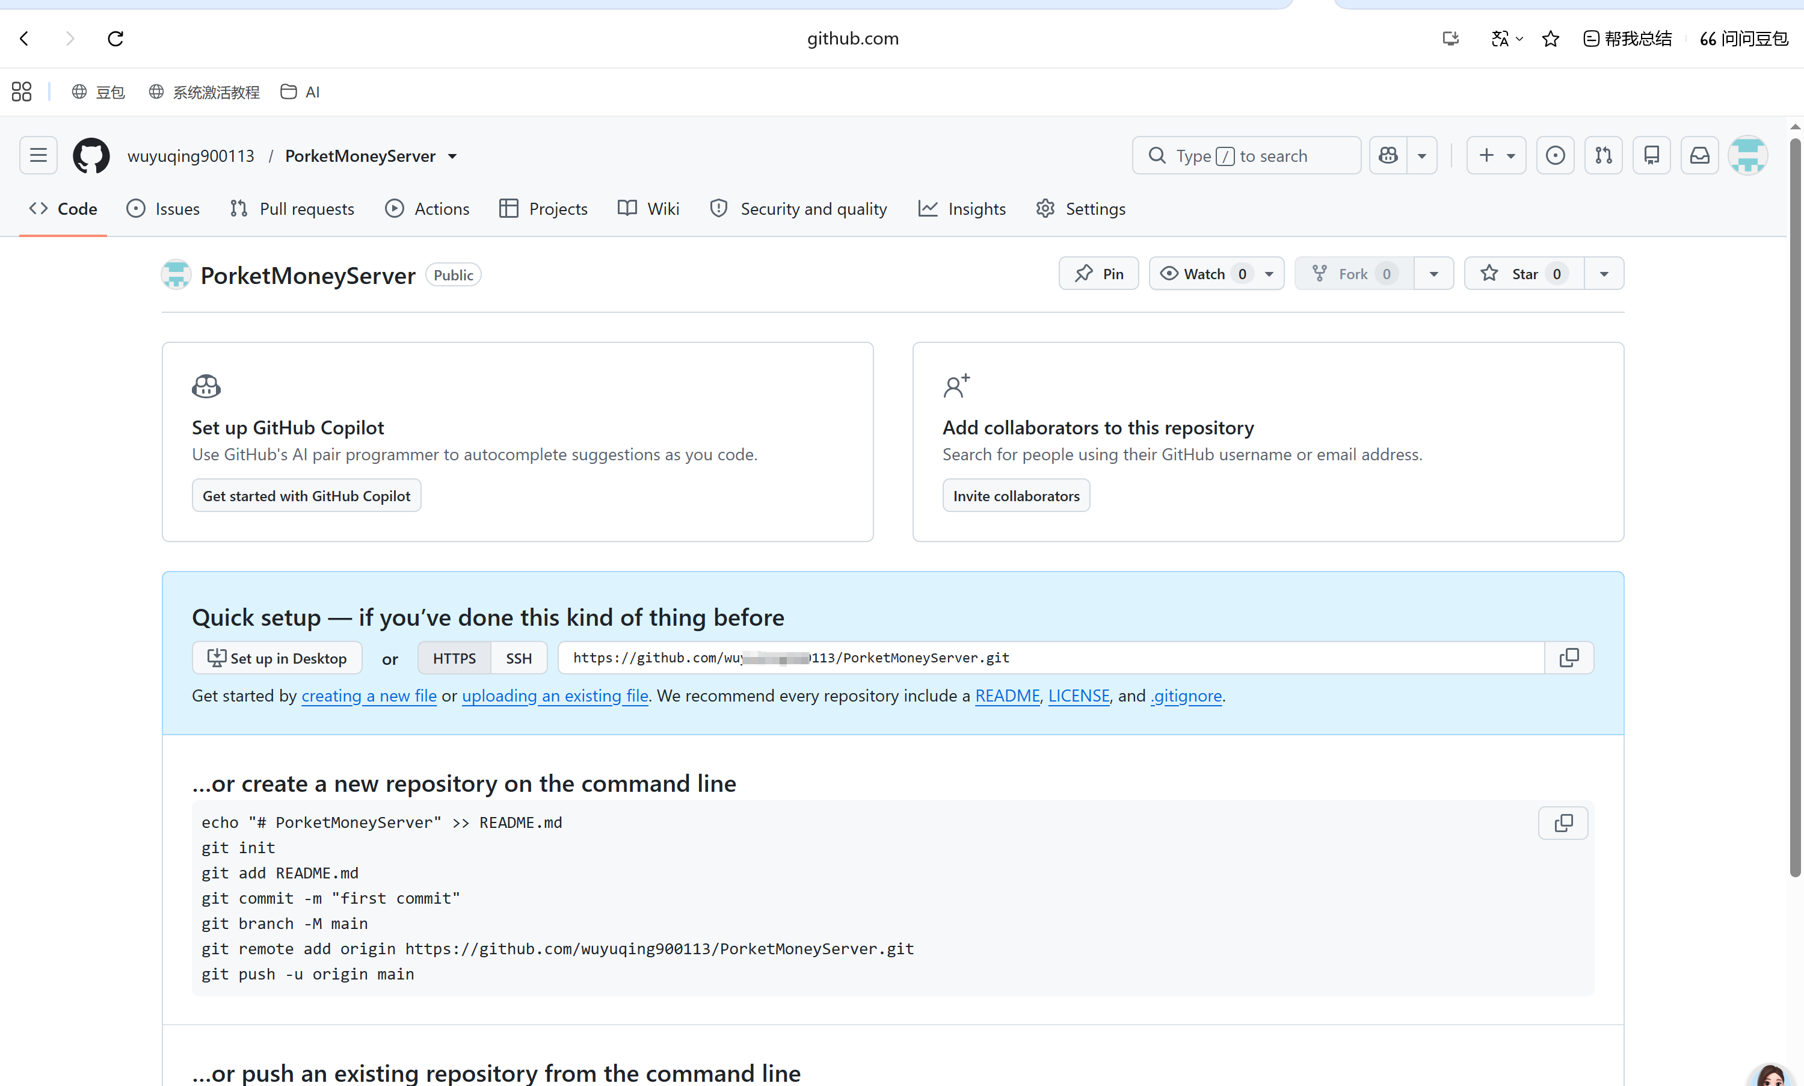Click Invite collaborators button
The height and width of the screenshot is (1086, 1804).
tap(1016, 495)
